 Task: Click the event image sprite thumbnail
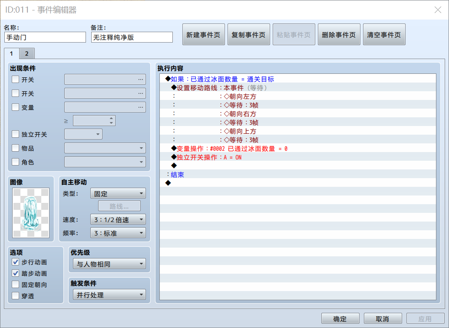[31, 212]
